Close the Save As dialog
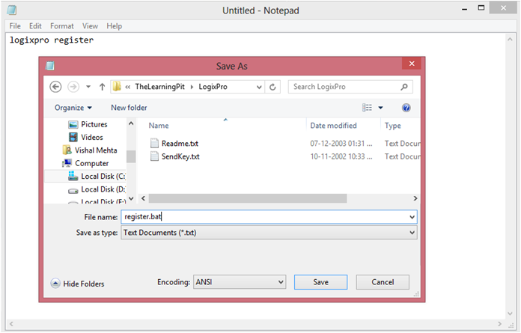Image resolution: width=521 pixels, height=333 pixels. click(412, 64)
